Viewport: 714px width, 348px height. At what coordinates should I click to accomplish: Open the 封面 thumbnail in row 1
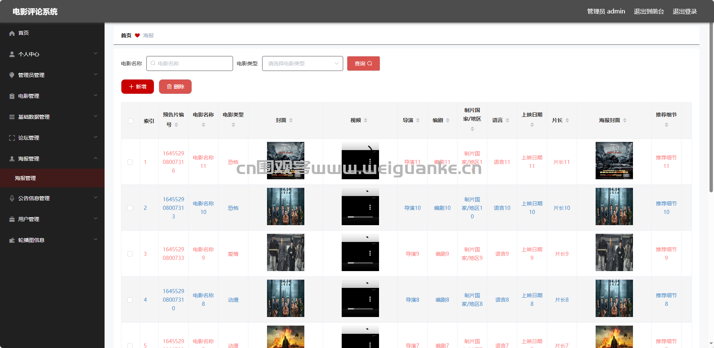click(286, 161)
